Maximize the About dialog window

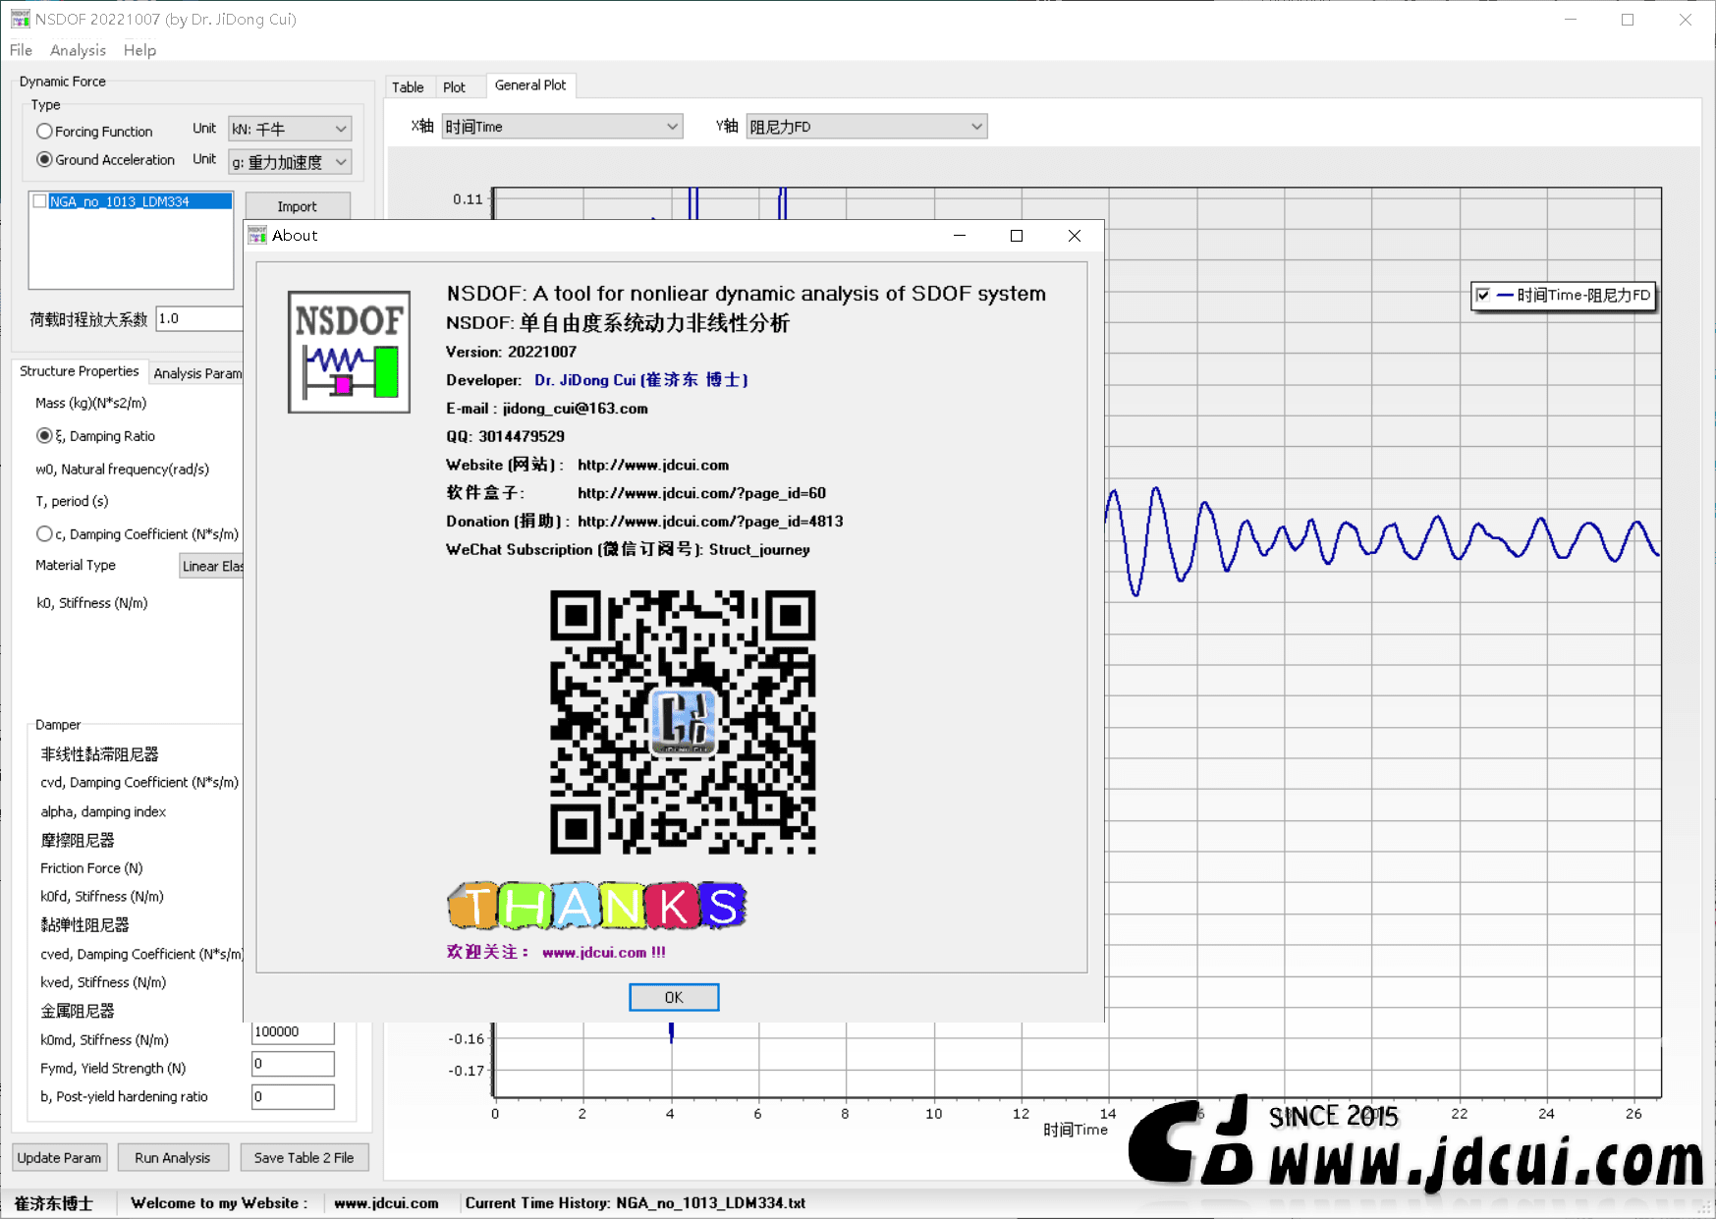click(x=1017, y=236)
